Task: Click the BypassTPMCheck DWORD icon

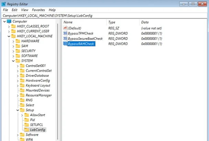Action: (x=65, y=33)
